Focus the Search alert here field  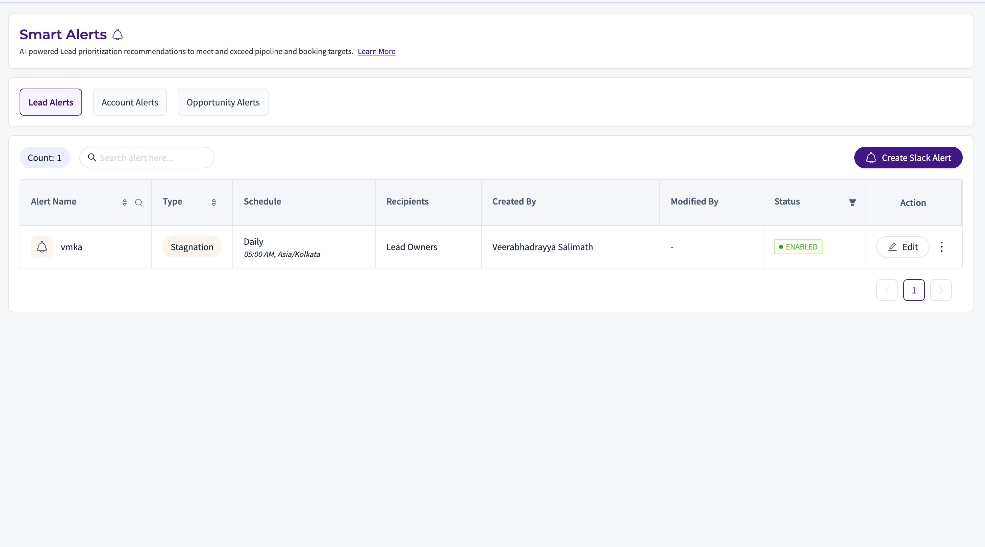[147, 157]
